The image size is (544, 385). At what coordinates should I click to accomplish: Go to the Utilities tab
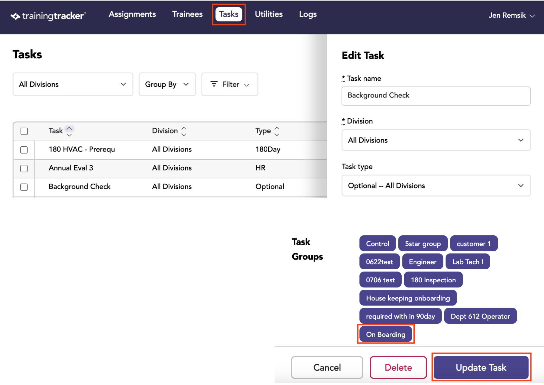268,14
